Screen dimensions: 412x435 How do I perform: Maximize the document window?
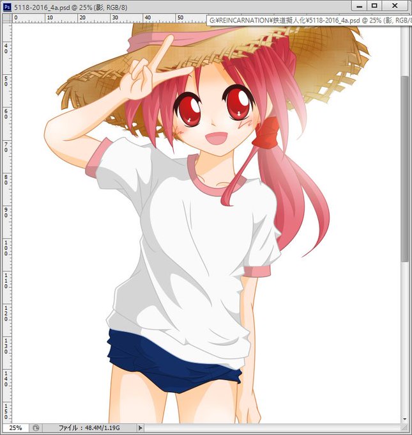374,6
